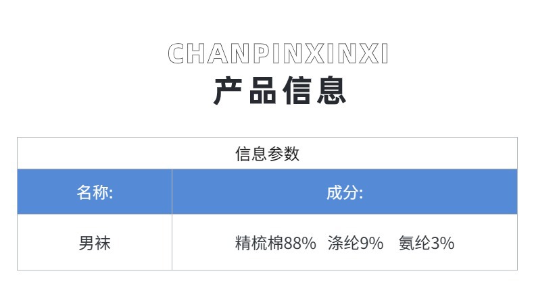Click the 产 character in the title
534x286 pixels.
coord(227,92)
